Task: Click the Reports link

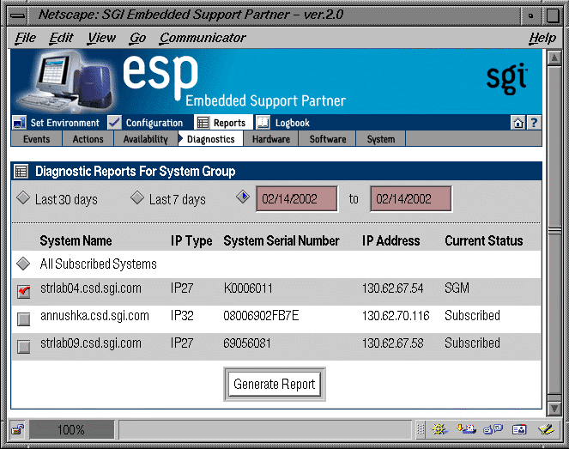Action: (229, 123)
